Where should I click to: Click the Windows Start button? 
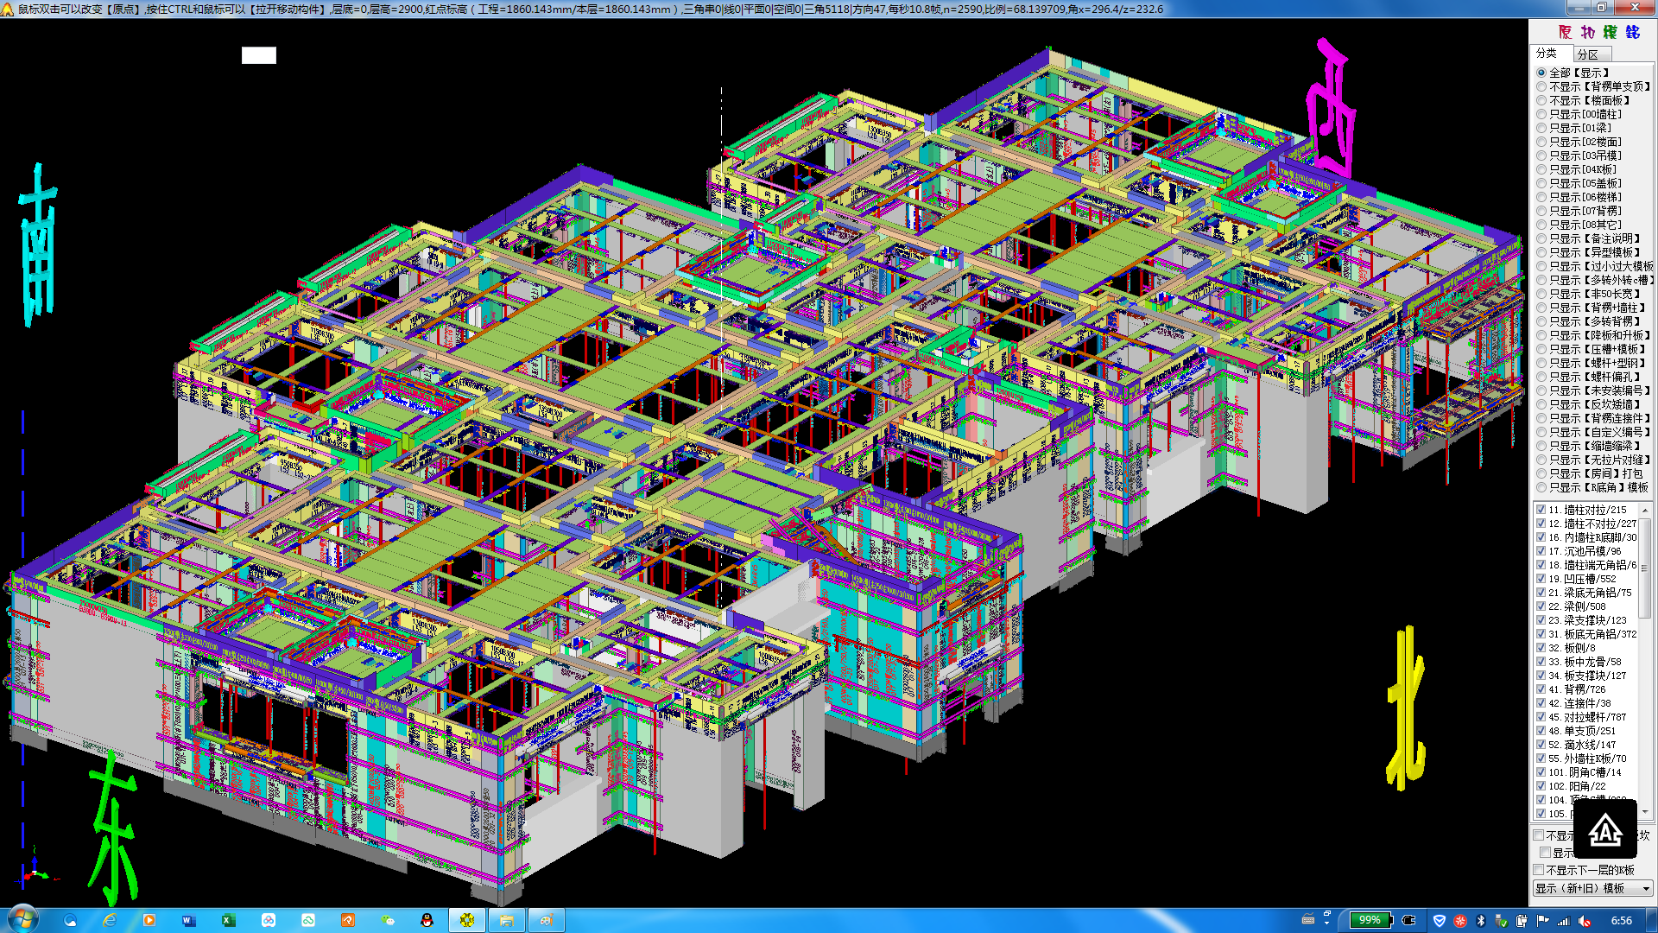click(x=22, y=918)
